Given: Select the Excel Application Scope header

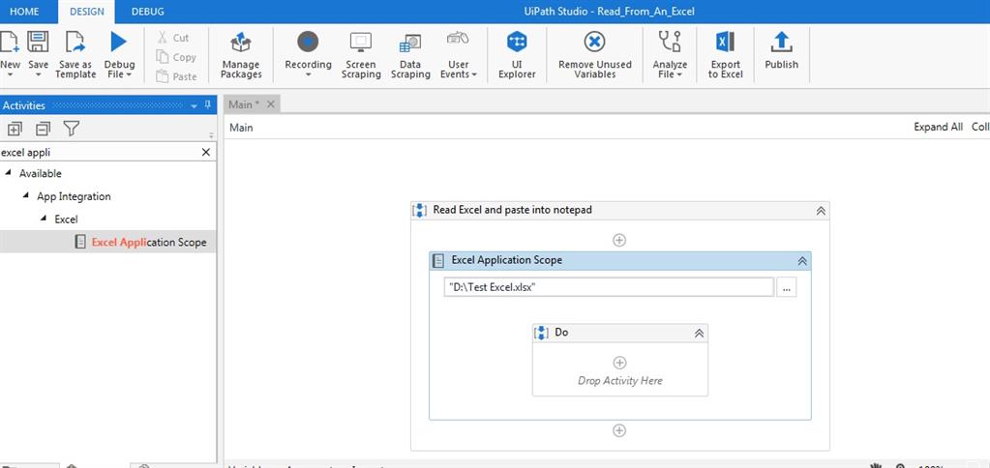Looking at the screenshot, I should pos(620,260).
